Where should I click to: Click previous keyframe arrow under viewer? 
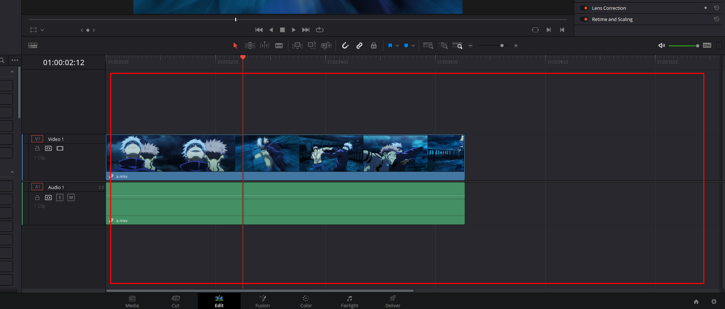point(82,30)
